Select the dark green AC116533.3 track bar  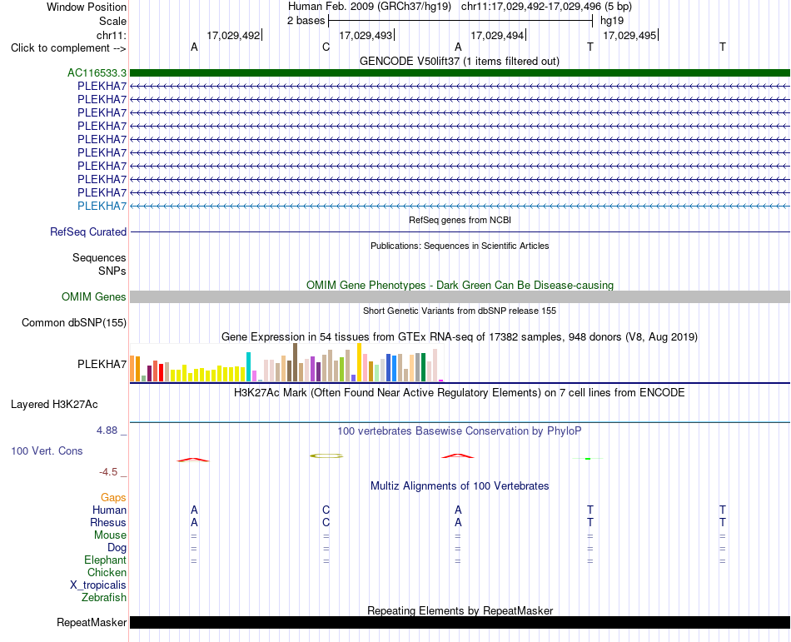460,73
